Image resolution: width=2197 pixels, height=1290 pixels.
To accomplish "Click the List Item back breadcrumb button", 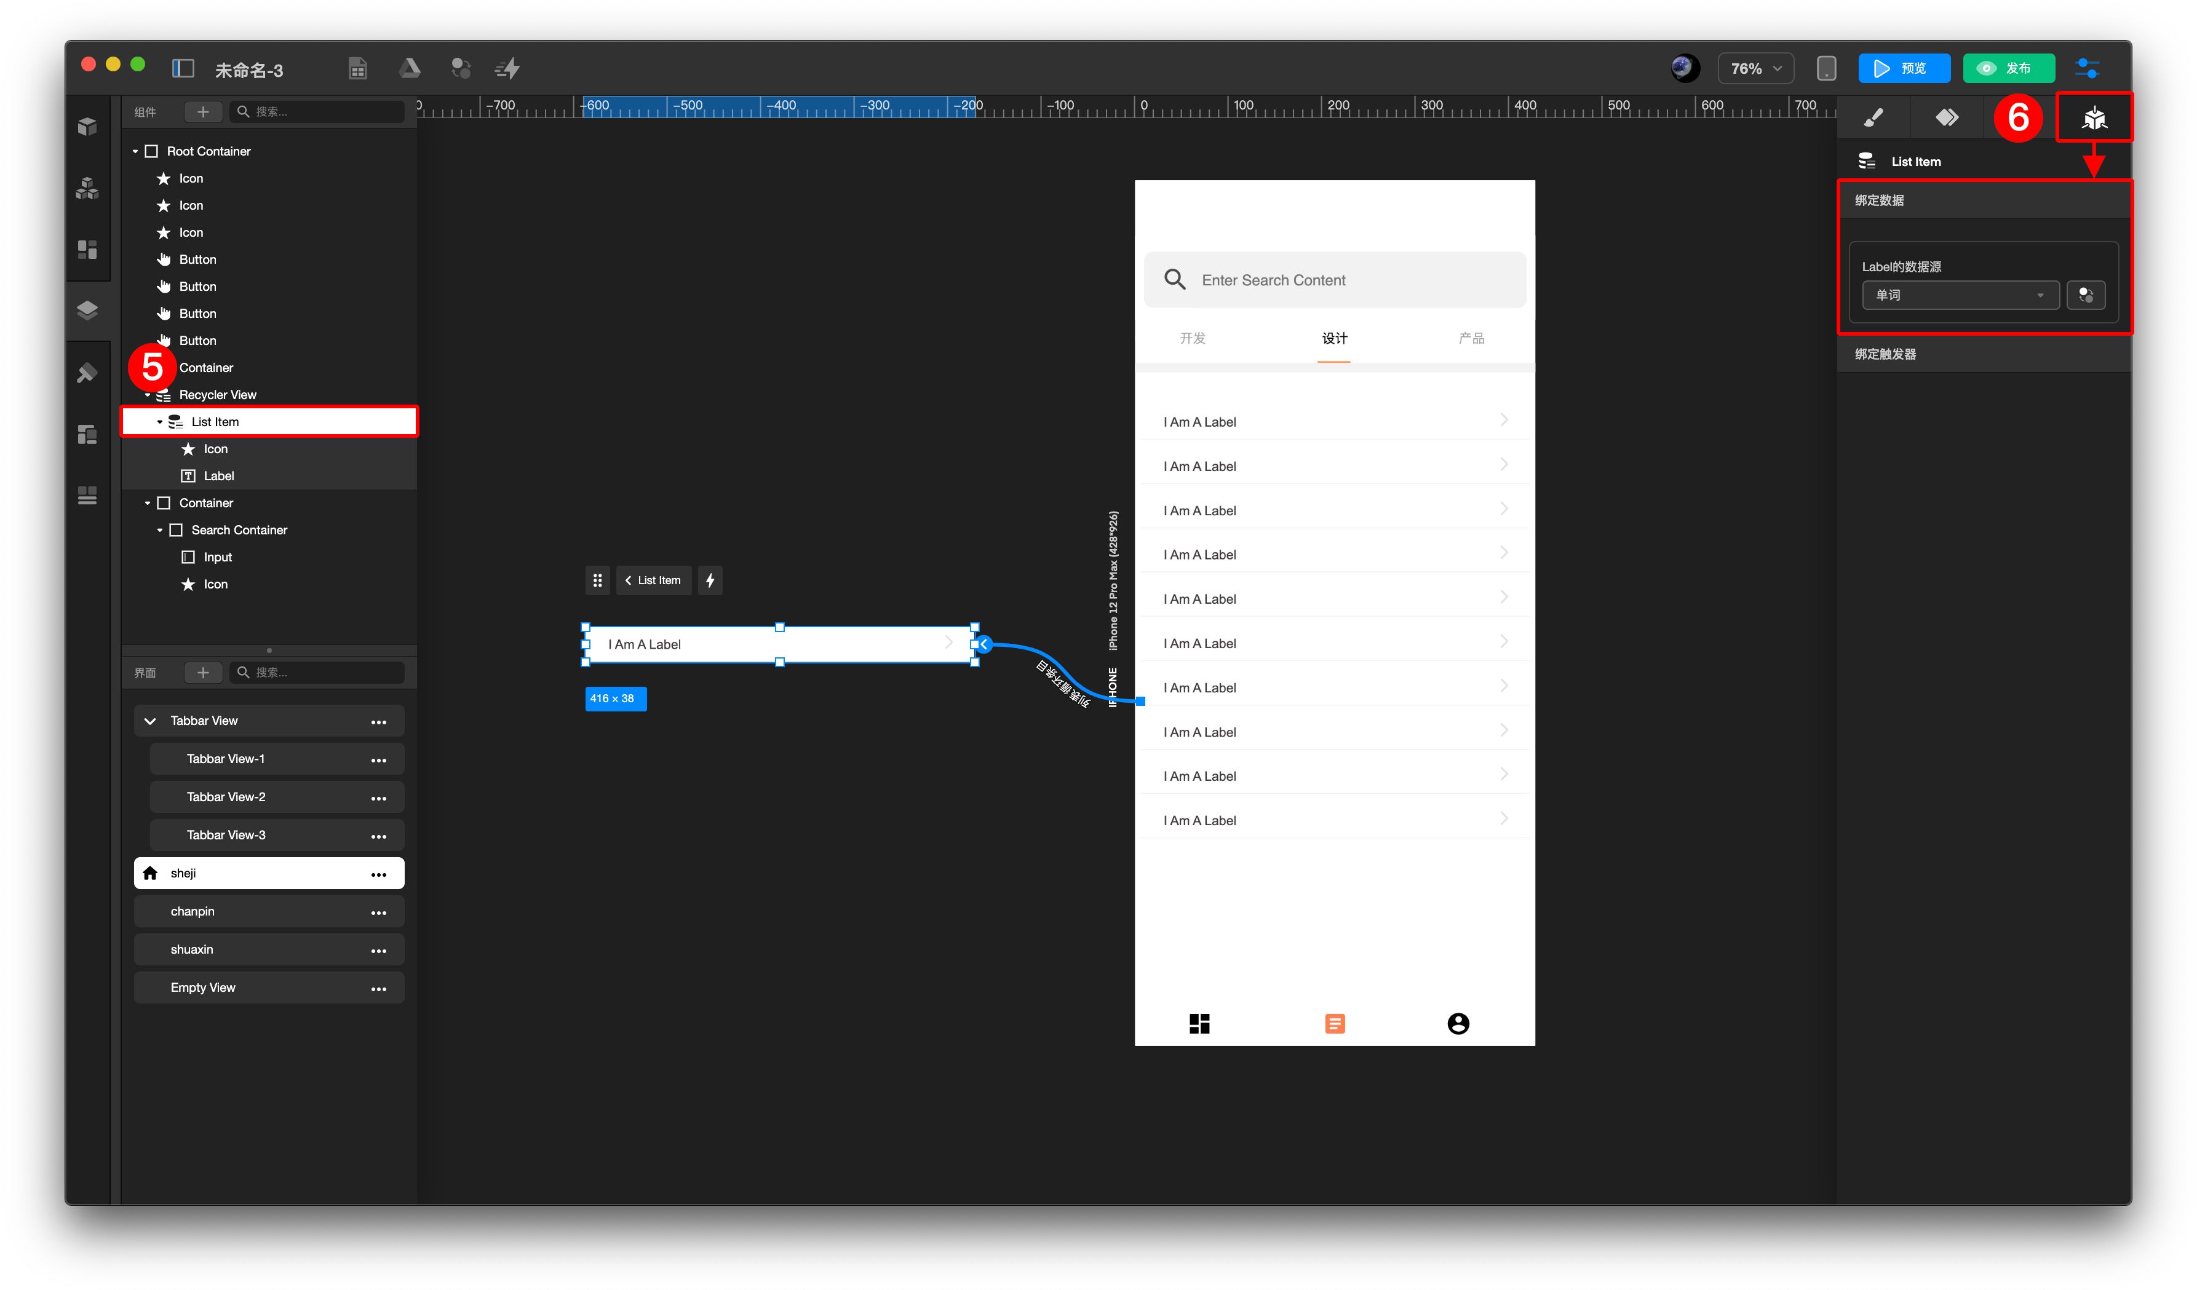I will pos(653,580).
